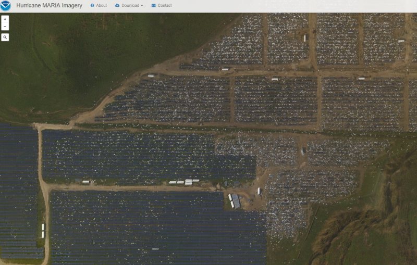Click the question mark icon beside About
The width and height of the screenshot is (417, 265).
pos(92,6)
